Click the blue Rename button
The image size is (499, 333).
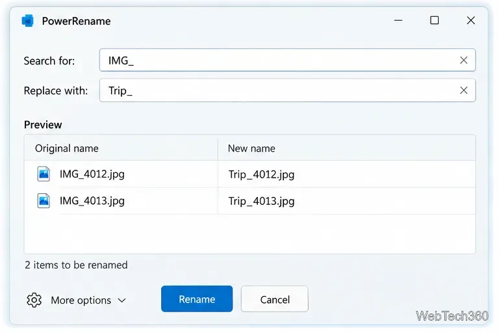197,299
